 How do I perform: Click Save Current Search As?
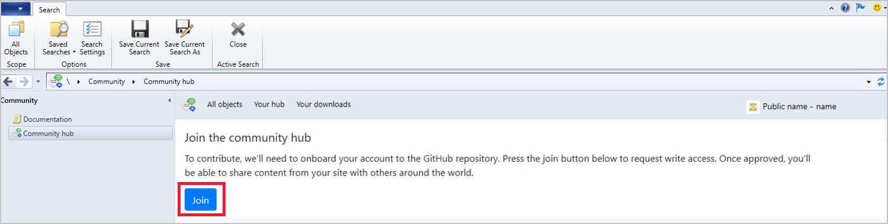tap(185, 38)
